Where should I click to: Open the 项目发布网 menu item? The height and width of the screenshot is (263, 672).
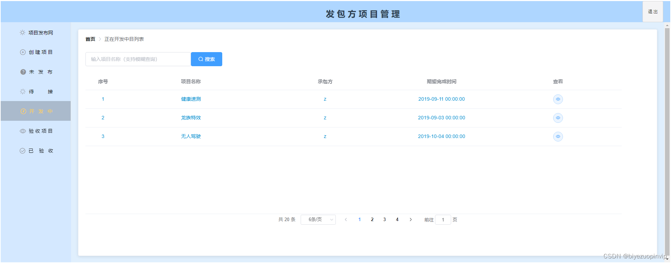click(36, 33)
